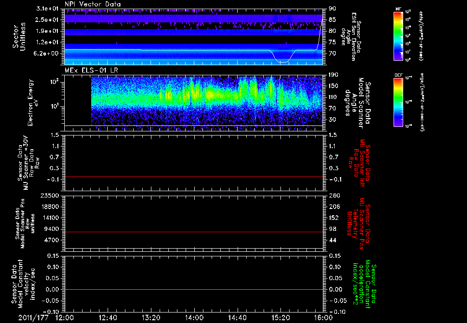
Task: Click the 'ESH Sun Elevation Angle' axis label
Action: [x=351, y=36]
